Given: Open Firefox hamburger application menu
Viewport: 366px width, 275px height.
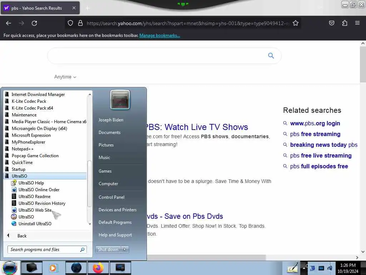Looking at the screenshot, I should pyautogui.click(x=357, y=23).
